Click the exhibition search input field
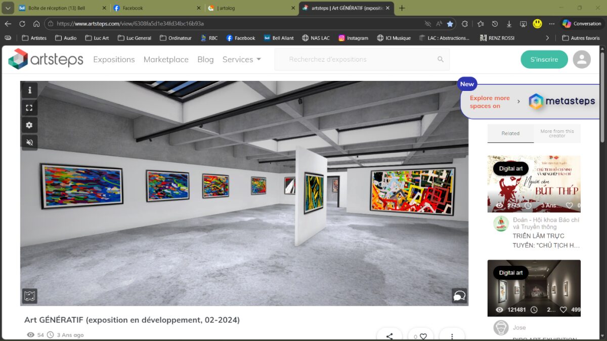The width and height of the screenshot is (607, 341). click(354, 59)
